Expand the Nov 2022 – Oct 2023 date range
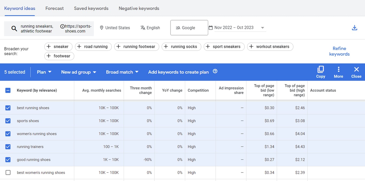This screenshot has height=181, width=365. pos(263,27)
